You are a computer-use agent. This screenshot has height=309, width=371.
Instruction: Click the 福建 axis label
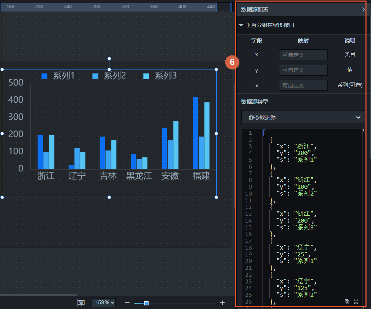(201, 176)
